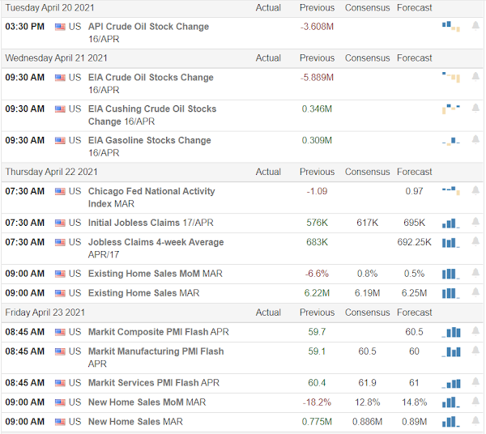Select the Friday April 23 2021 date header
The width and height of the screenshot is (486, 434).
45,313
